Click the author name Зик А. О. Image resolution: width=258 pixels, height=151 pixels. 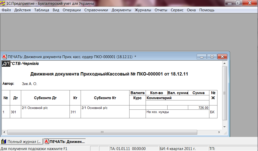30,84
